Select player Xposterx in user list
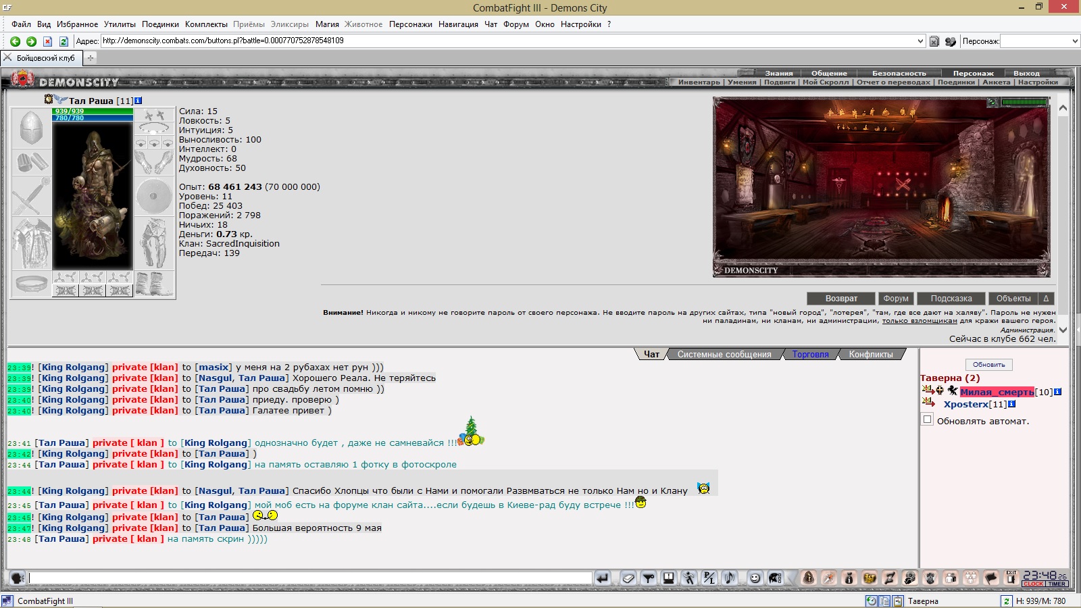Viewport: 1081px width, 608px height. tap(965, 404)
